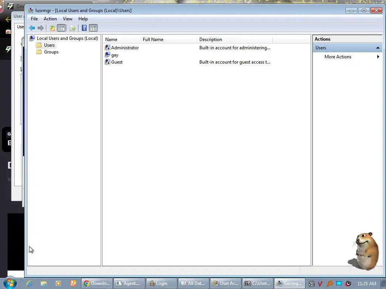Screen dimensions: 386x289
Task: Toggle the Show/Hide Console Tree toolbar icon
Action: (61, 28)
